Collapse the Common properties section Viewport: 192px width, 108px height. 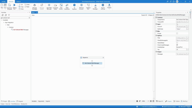[x=156, y=17]
